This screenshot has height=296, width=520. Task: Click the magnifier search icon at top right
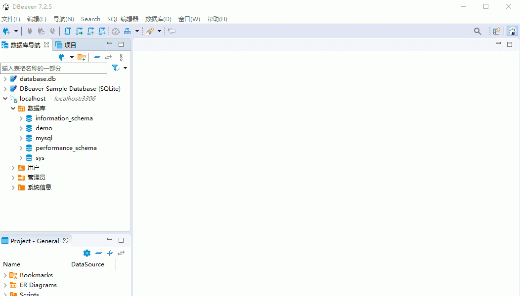477,31
